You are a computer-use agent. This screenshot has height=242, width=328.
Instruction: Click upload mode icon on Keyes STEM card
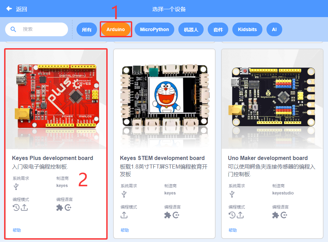(124, 215)
